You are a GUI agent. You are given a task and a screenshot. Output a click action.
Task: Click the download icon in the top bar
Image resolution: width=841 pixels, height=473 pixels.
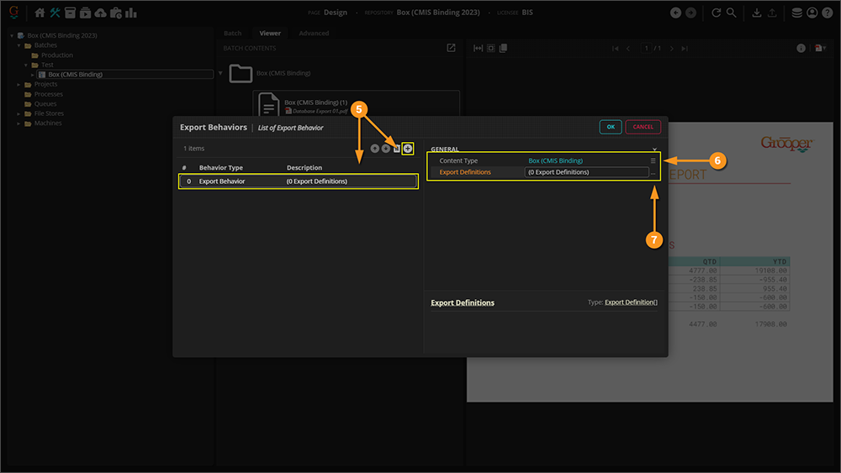point(756,13)
